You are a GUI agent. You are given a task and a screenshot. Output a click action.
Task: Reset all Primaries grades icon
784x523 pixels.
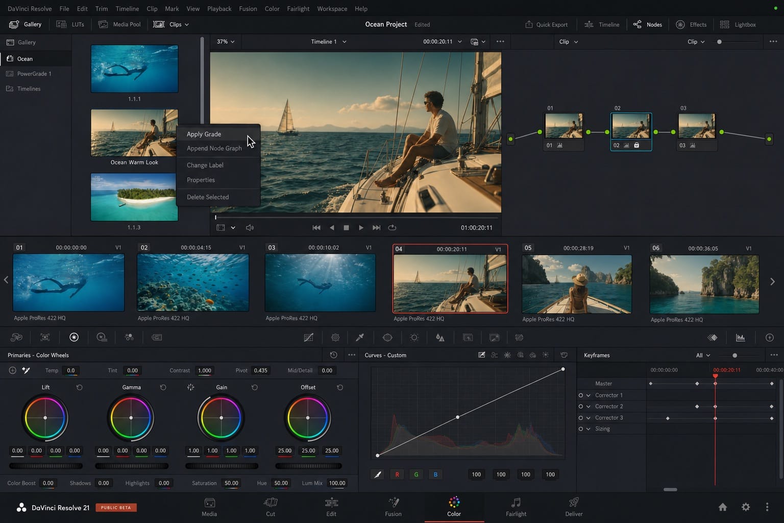(x=334, y=355)
